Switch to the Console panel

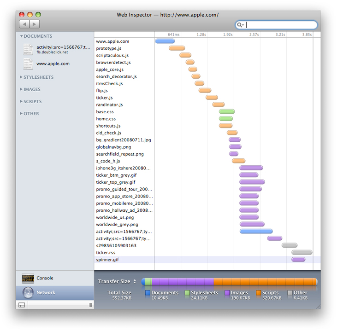tap(55, 278)
